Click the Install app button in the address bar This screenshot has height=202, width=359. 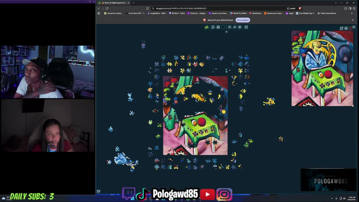pyautogui.click(x=291, y=8)
